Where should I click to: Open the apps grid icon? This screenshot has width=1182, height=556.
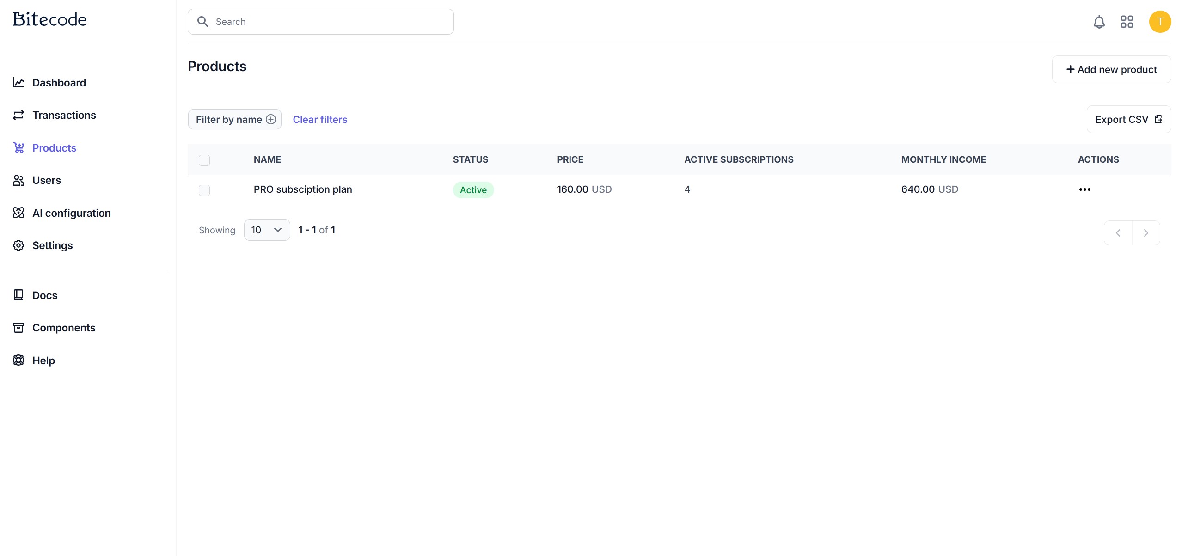[x=1127, y=22]
